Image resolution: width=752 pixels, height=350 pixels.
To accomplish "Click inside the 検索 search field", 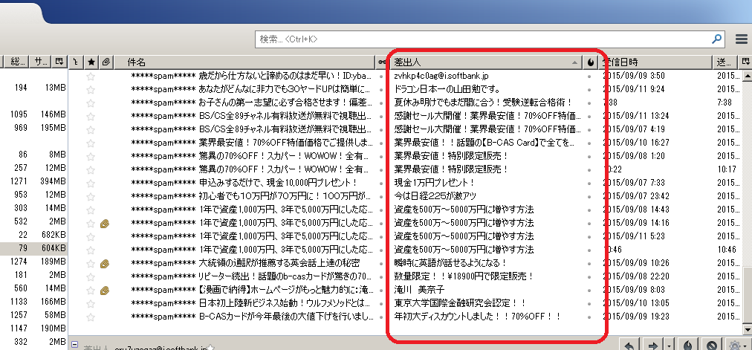I will [483, 39].
